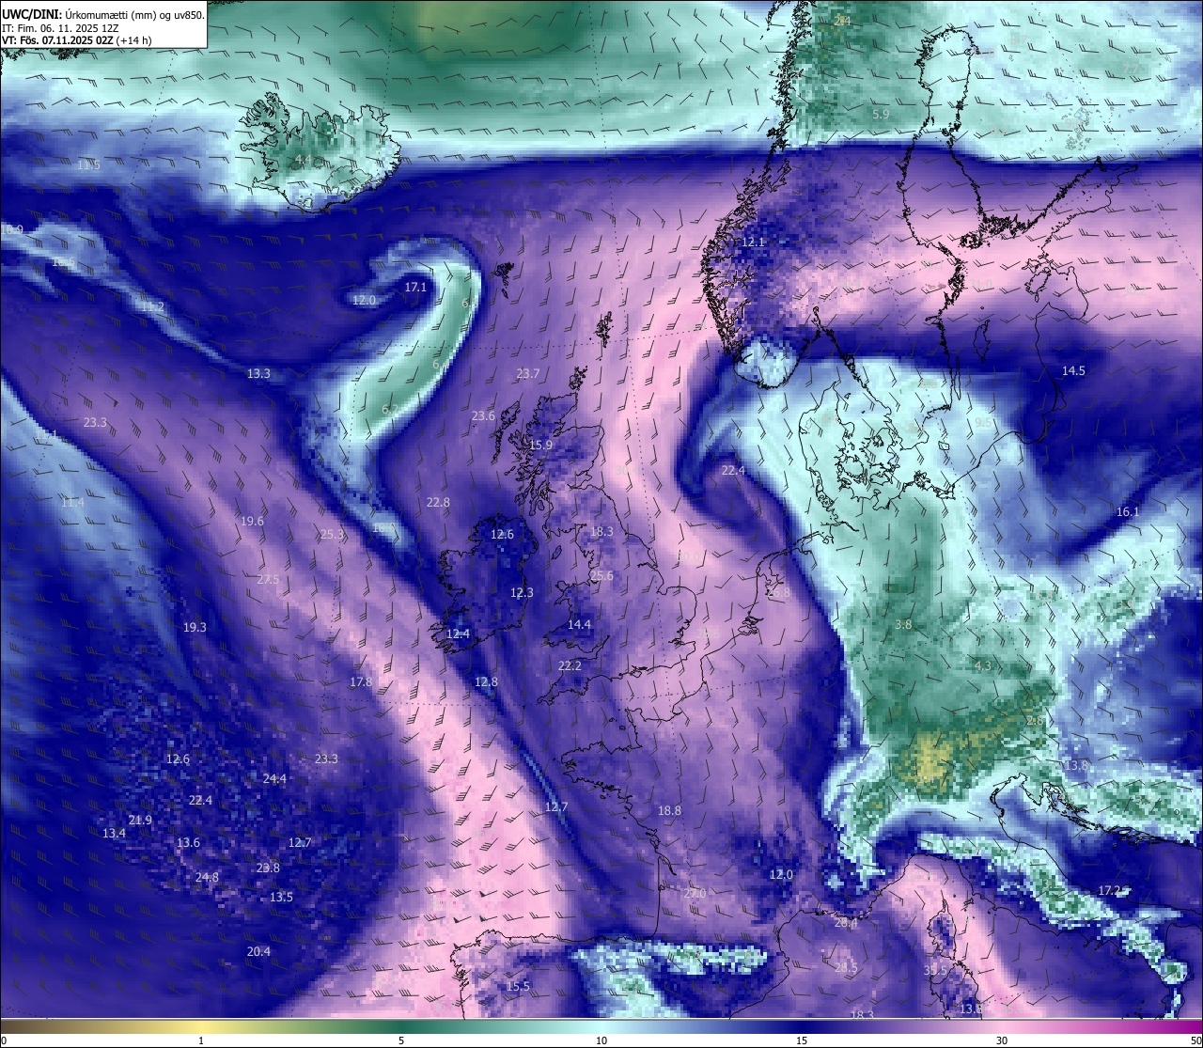Click the 25.3 map value
Image resolution: width=1203 pixels, height=1048 pixels.
point(332,534)
